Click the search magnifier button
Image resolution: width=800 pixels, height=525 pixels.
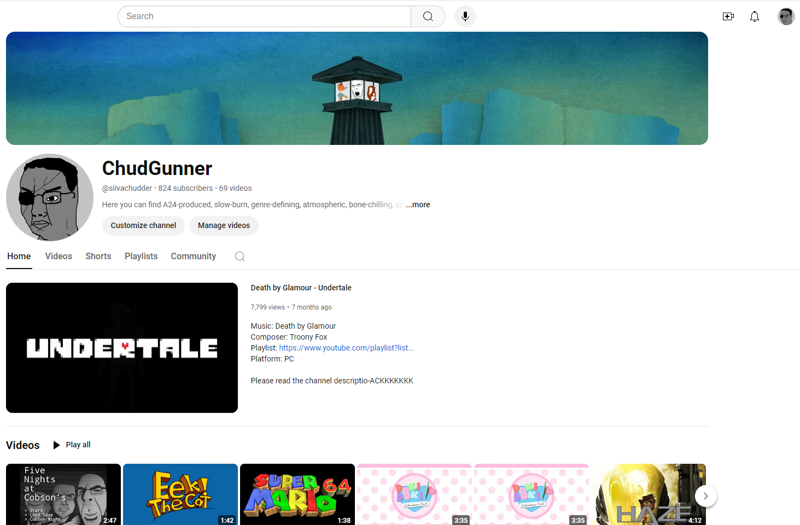pyautogui.click(x=428, y=16)
